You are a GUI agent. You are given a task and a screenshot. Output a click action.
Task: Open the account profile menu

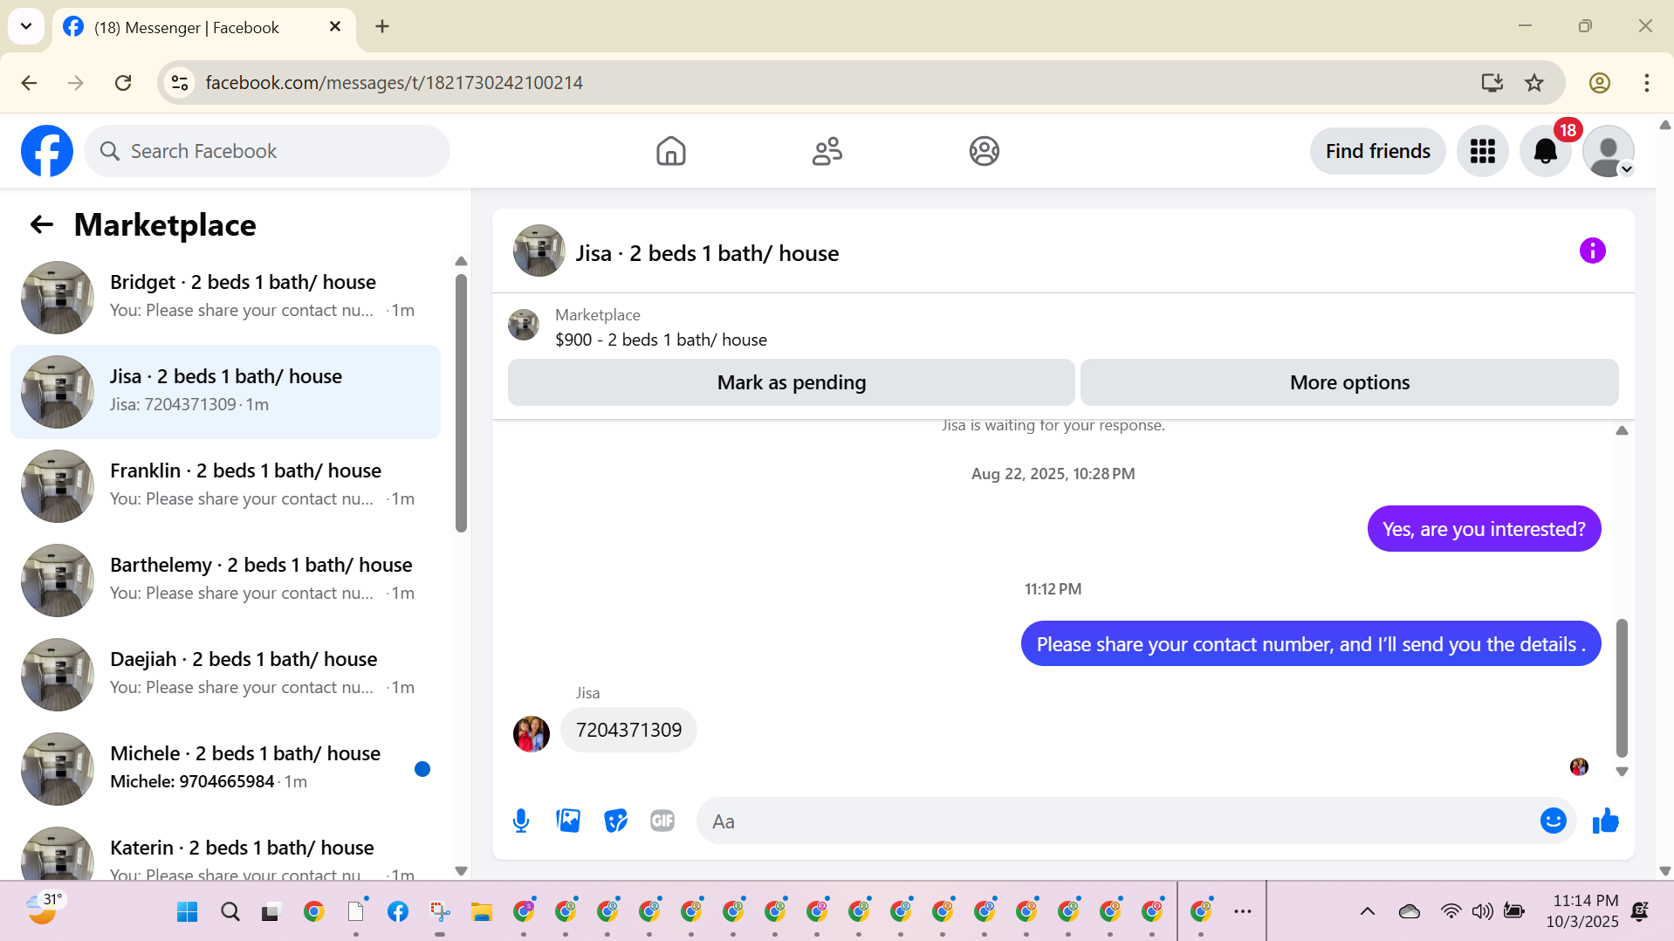click(1608, 151)
